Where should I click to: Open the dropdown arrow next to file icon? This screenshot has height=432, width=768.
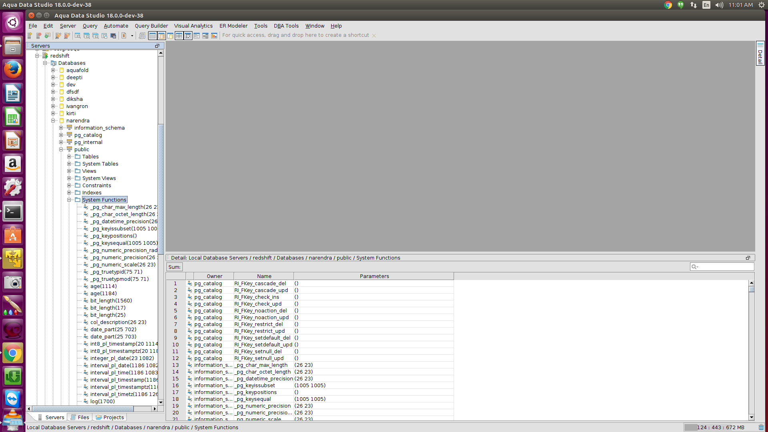132,36
